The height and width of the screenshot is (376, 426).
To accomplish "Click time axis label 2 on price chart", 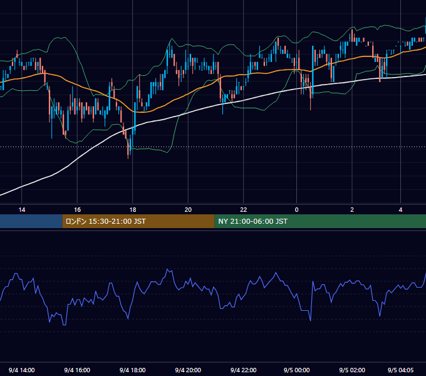I will pos(352,210).
